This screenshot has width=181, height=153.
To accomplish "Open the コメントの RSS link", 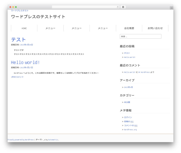I will (131, 126).
